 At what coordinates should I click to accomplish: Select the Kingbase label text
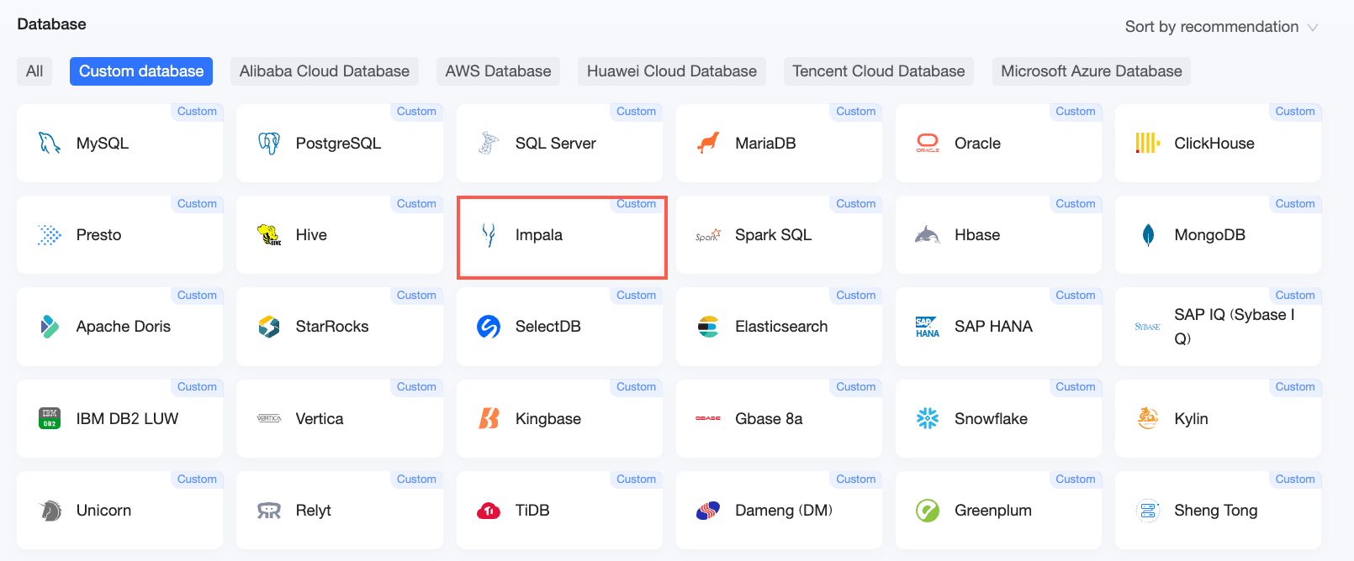coord(548,418)
